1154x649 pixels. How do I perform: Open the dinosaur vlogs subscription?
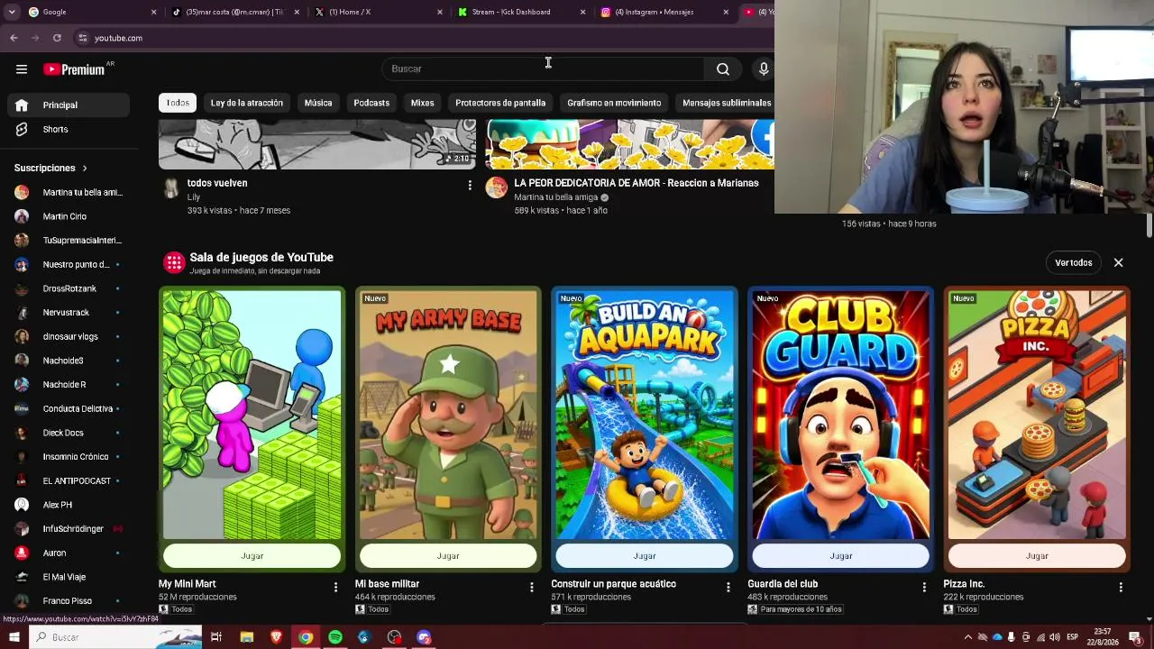coord(69,337)
